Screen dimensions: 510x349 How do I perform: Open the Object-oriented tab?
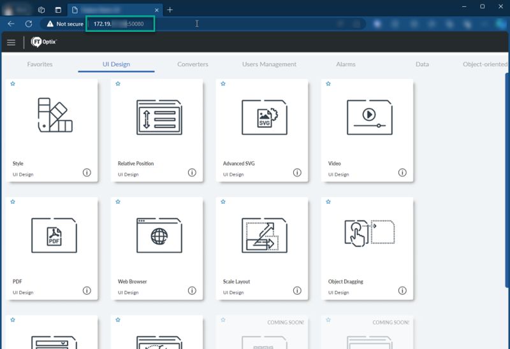pyautogui.click(x=485, y=64)
